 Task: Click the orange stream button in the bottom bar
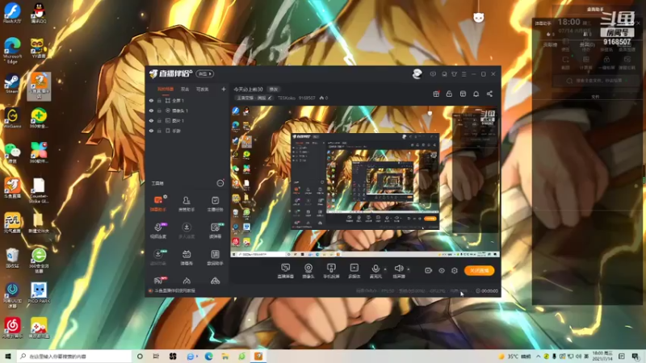click(479, 270)
